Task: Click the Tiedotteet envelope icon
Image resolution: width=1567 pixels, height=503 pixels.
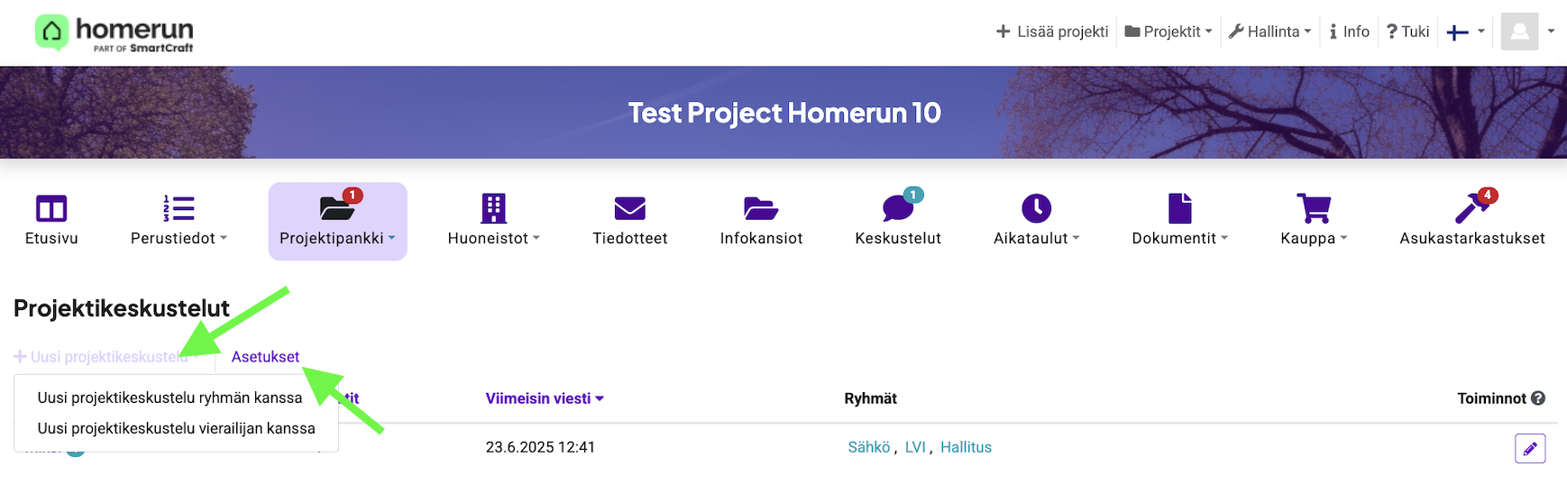Action: (x=629, y=209)
